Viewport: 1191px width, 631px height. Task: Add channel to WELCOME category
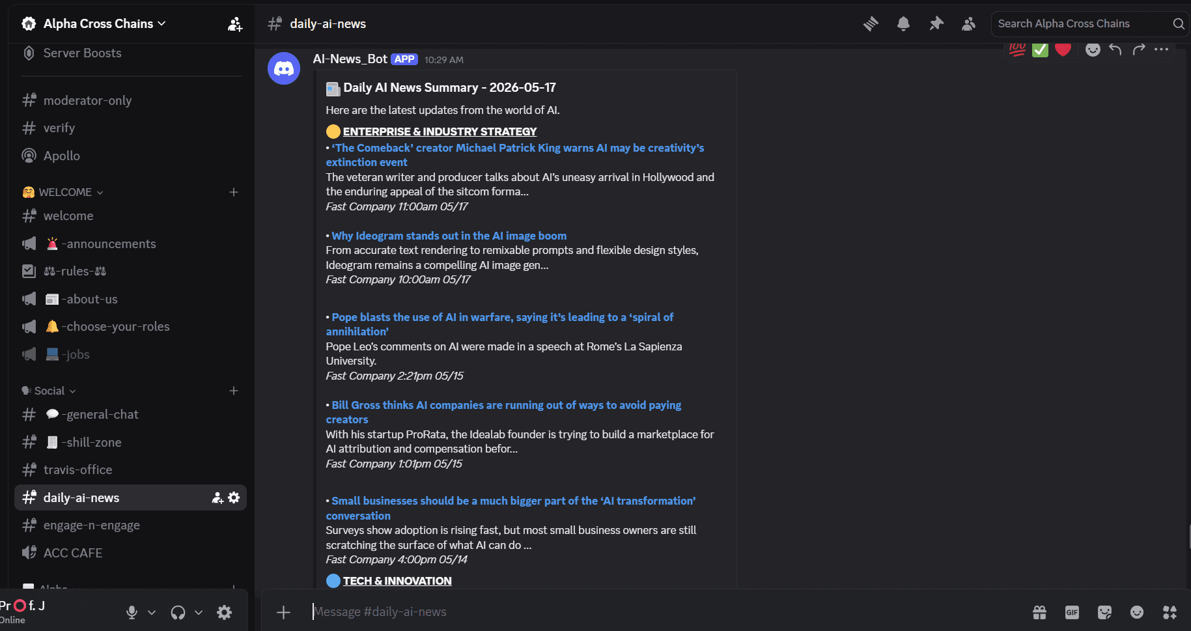click(234, 192)
